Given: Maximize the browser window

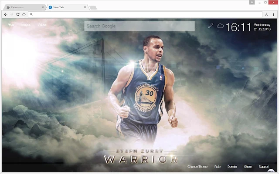Looking at the screenshot, I should click(265, 3).
